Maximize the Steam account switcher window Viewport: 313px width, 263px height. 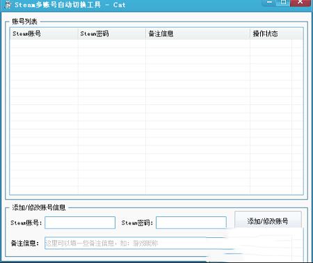click(284, 2)
